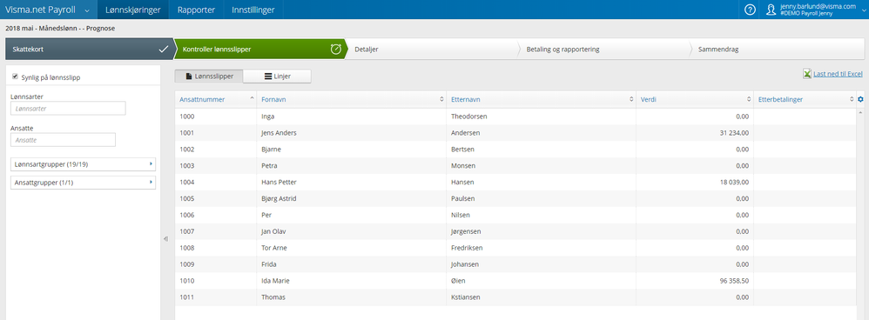
Task: Click first name Bjarne
Action: 271,150
